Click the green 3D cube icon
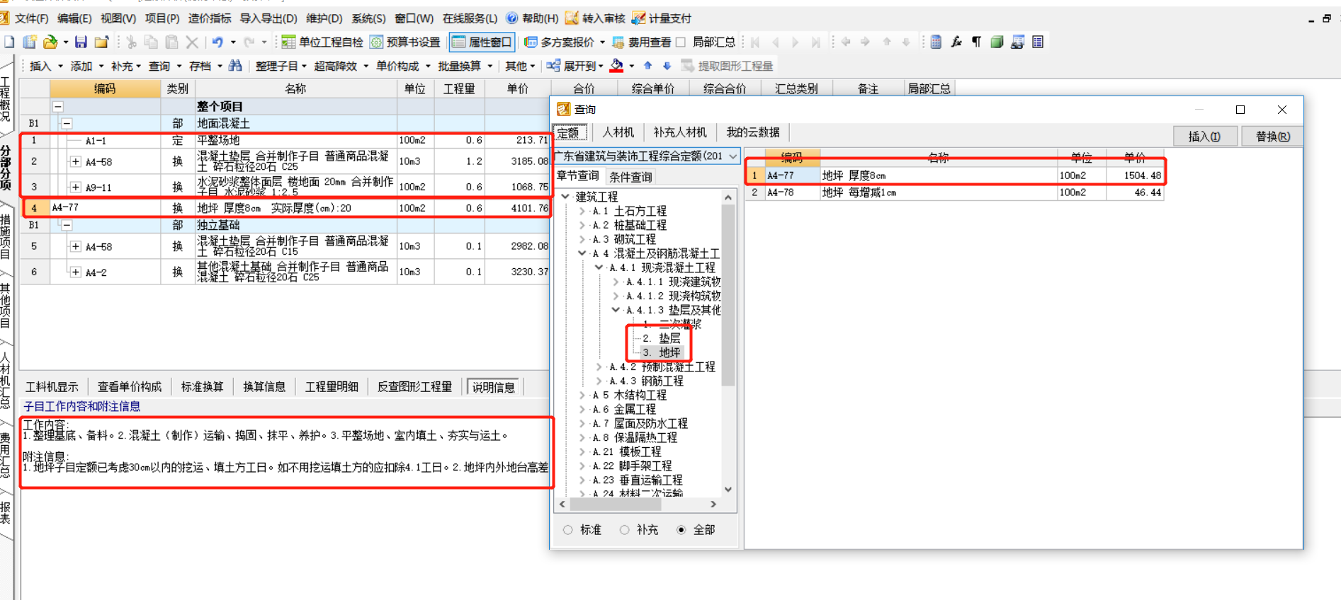Image resolution: width=1341 pixels, height=600 pixels. pyautogui.click(x=997, y=42)
